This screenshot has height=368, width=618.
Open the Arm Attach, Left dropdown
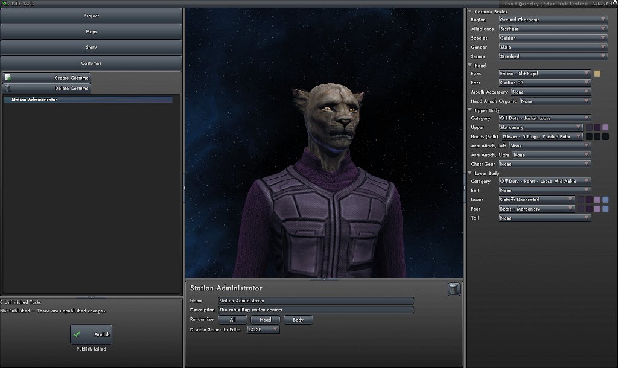[x=550, y=146]
